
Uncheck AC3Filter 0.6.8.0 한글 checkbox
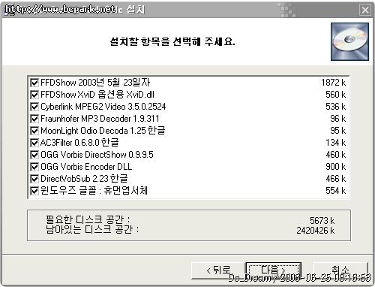[x=34, y=143]
